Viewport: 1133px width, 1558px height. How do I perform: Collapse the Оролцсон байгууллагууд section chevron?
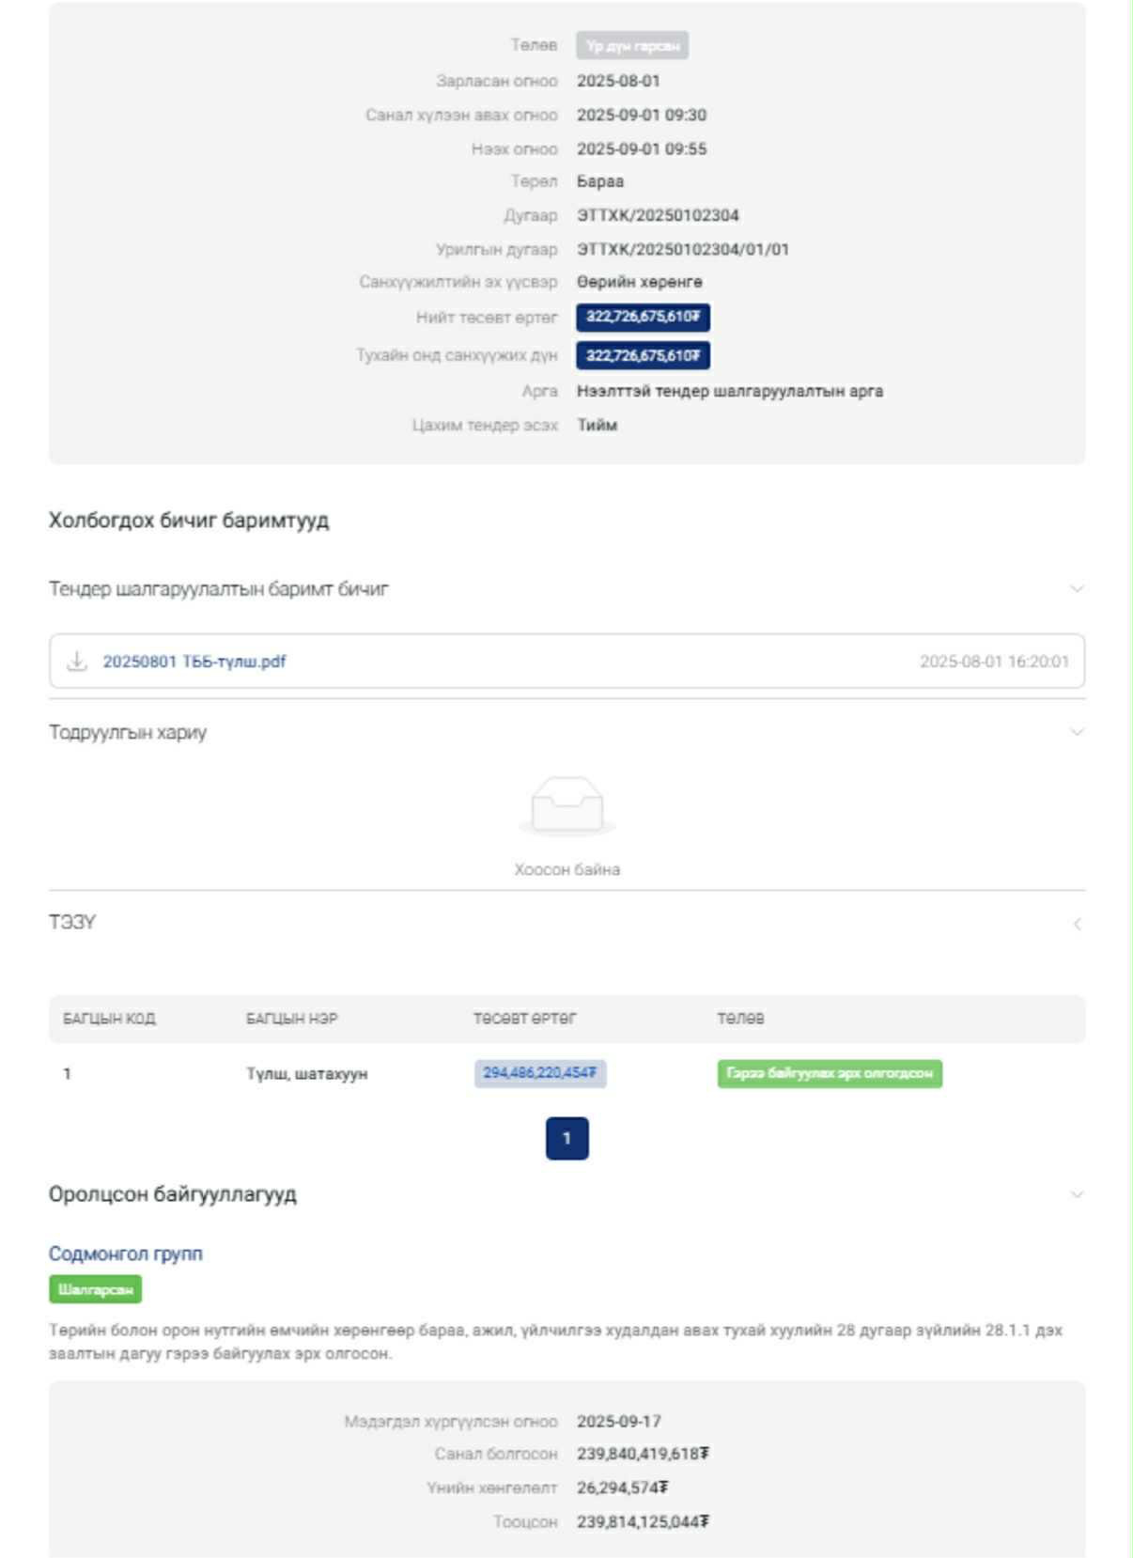point(1077,1194)
